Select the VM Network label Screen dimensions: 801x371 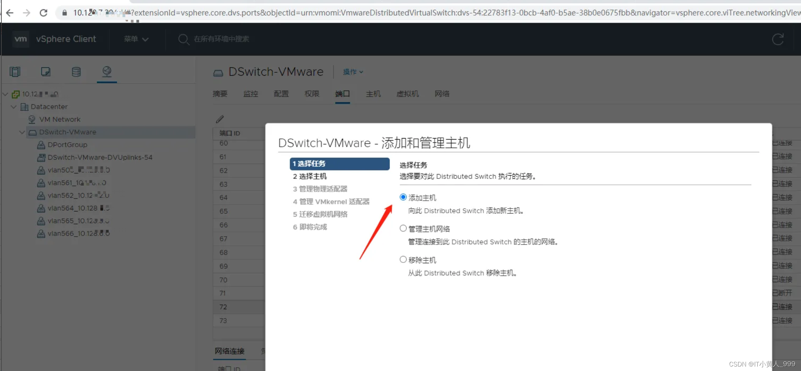[x=60, y=120]
